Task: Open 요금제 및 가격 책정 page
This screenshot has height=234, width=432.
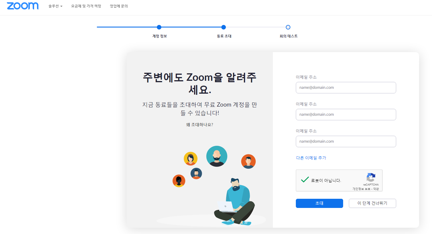Action: coord(86,6)
